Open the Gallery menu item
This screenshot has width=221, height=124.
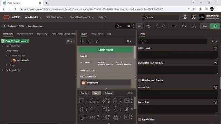(102, 17)
